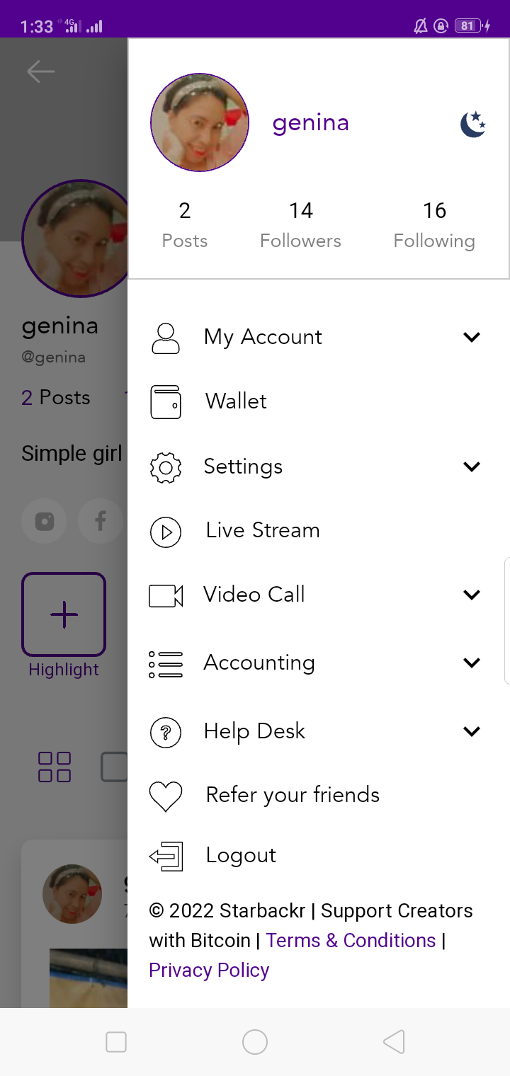View the 14 Followers count

(300, 225)
